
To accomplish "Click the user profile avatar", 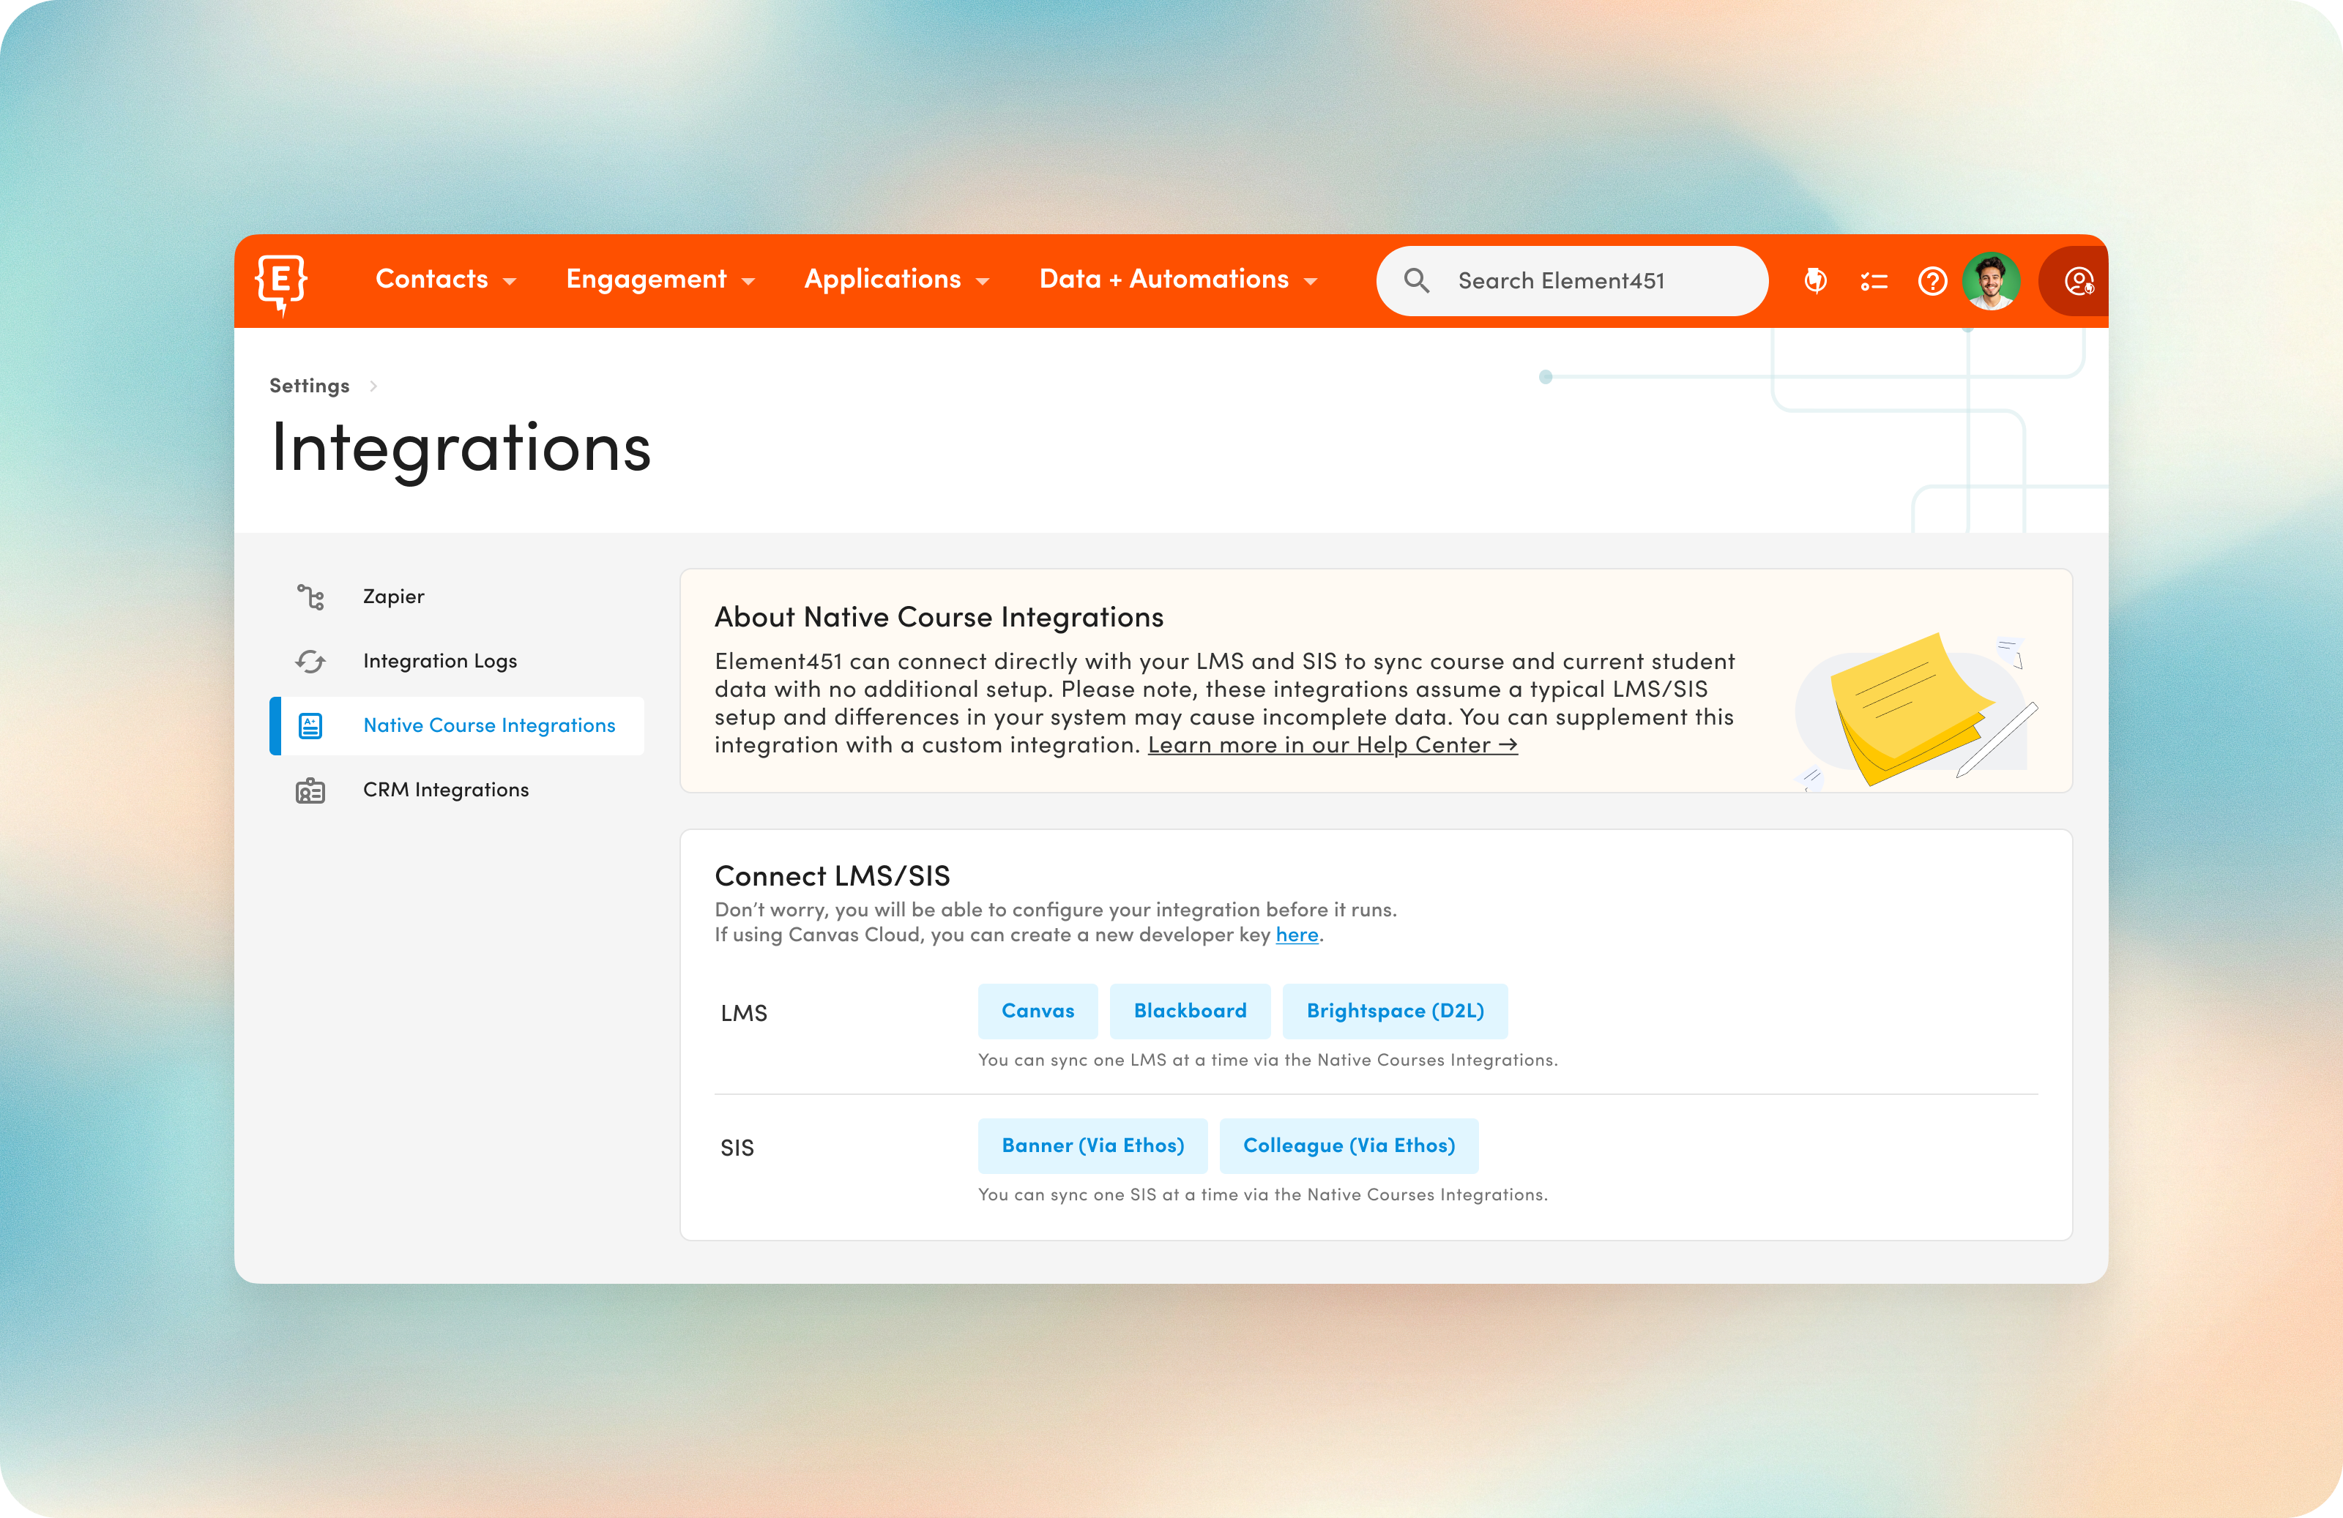I will (1992, 280).
